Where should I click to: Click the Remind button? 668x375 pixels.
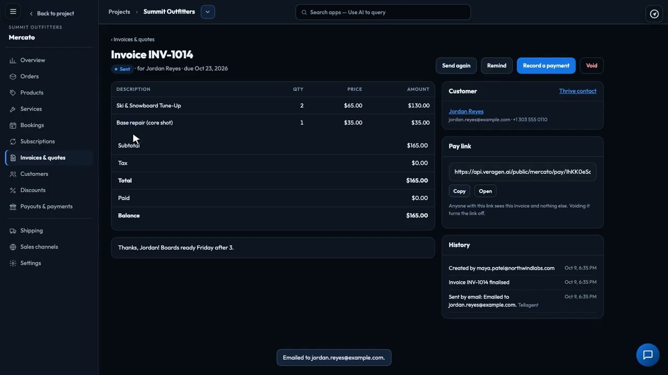pos(497,66)
